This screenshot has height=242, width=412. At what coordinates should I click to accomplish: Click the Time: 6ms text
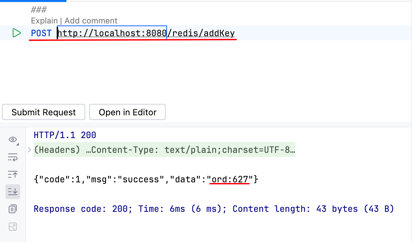tap(162, 209)
